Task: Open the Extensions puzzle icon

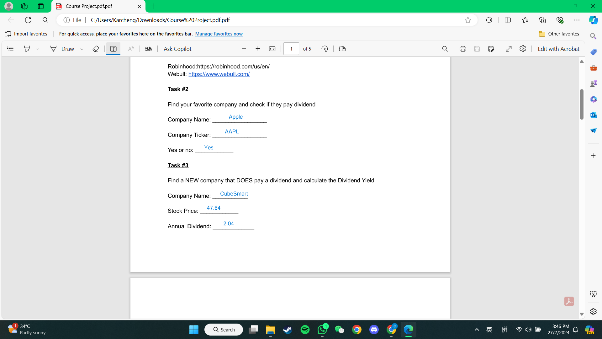Action: pyautogui.click(x=489, y=20)
